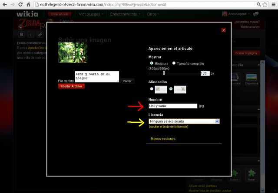Click the width field showing 120
The image size is (278, 193).
(205, 73)
